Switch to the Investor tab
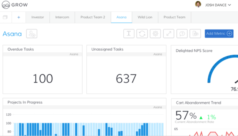Image resolution: width=238 pixels, height=136 pixels. 38,17
